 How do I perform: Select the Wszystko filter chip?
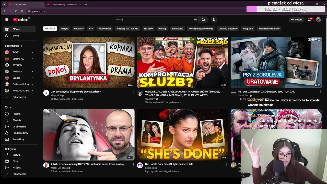[x=50, y=29]
